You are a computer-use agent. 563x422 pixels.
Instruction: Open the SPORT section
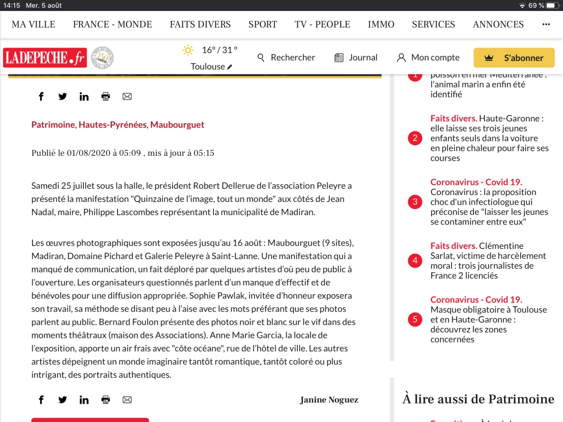click(x=263, y=24)
